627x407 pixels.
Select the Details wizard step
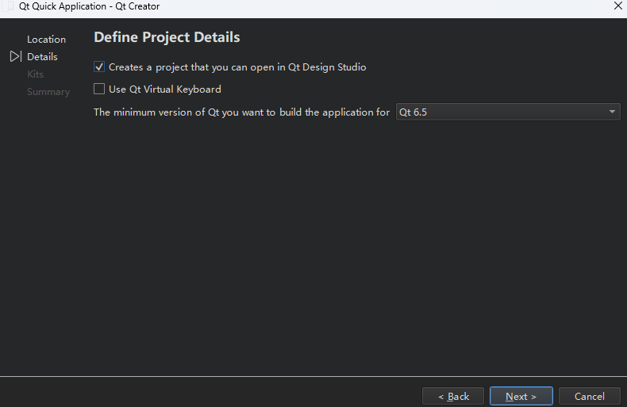42,57
